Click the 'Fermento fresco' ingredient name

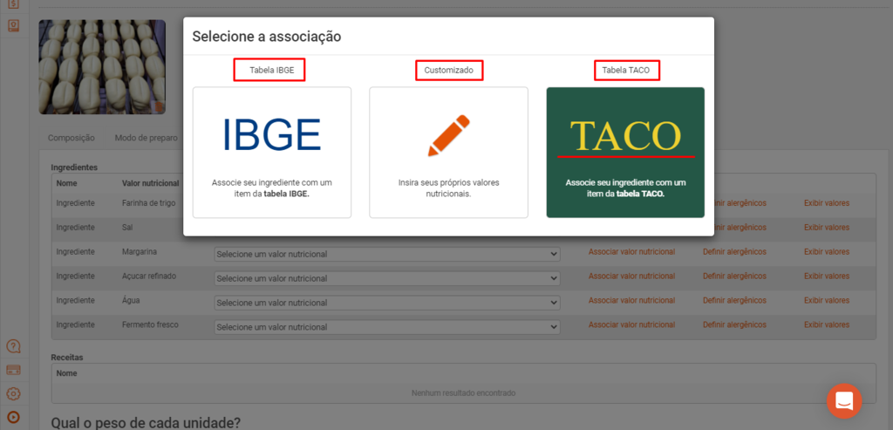tap(150, 324)
